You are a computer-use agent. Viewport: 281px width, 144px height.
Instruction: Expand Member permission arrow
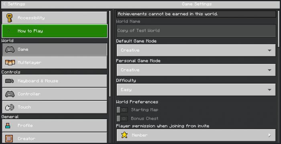pos(269,136)
